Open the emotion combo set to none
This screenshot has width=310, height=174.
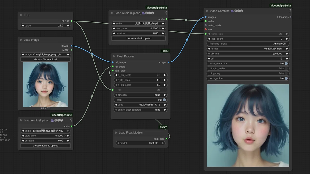click(x=141, y=95)
